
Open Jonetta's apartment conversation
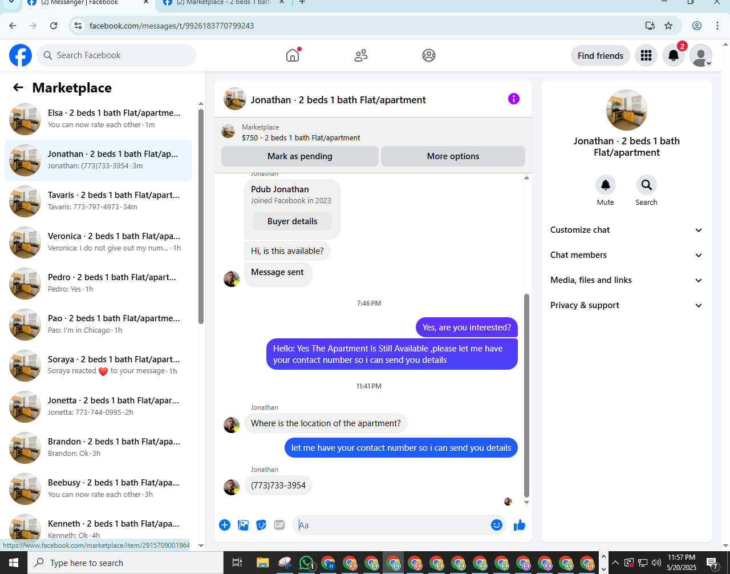[98, 406]
